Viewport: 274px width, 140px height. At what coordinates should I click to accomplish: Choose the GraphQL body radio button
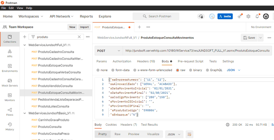point(207,70)
